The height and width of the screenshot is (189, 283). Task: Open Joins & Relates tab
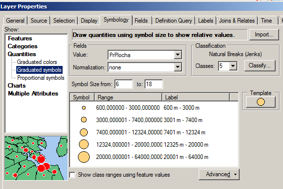pyautogui.click(x=237, y=21)
